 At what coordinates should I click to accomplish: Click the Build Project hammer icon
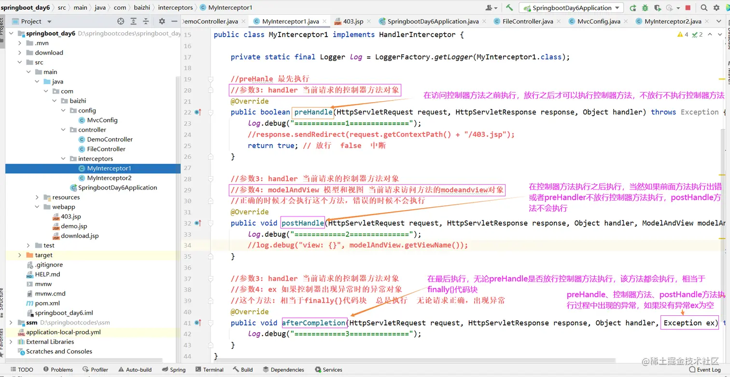[509, 8]
